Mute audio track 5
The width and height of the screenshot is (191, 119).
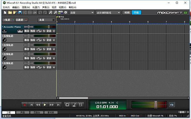pos(27,67)
